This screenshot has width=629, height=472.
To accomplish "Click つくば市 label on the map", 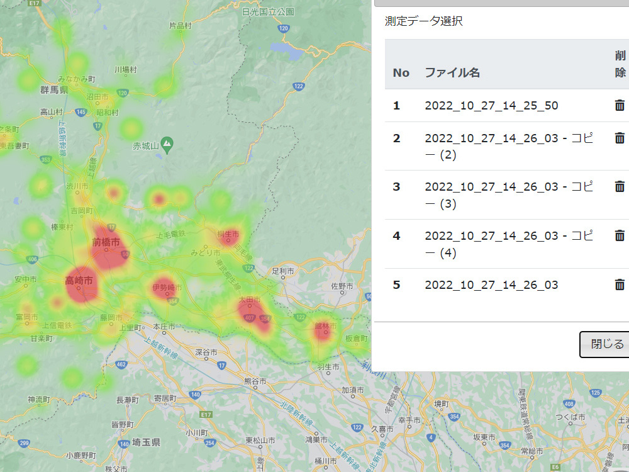I will tap(570, 417).
